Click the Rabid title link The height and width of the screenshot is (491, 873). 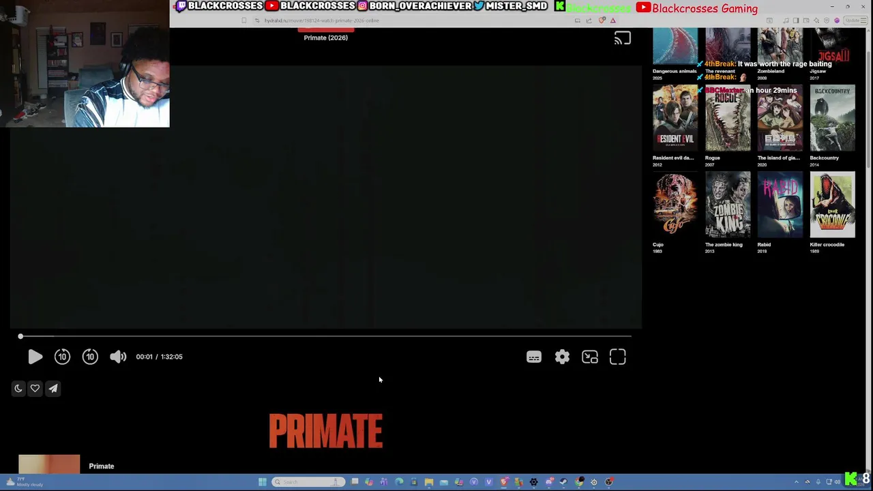pyautogui.click(x=764, y=244)
